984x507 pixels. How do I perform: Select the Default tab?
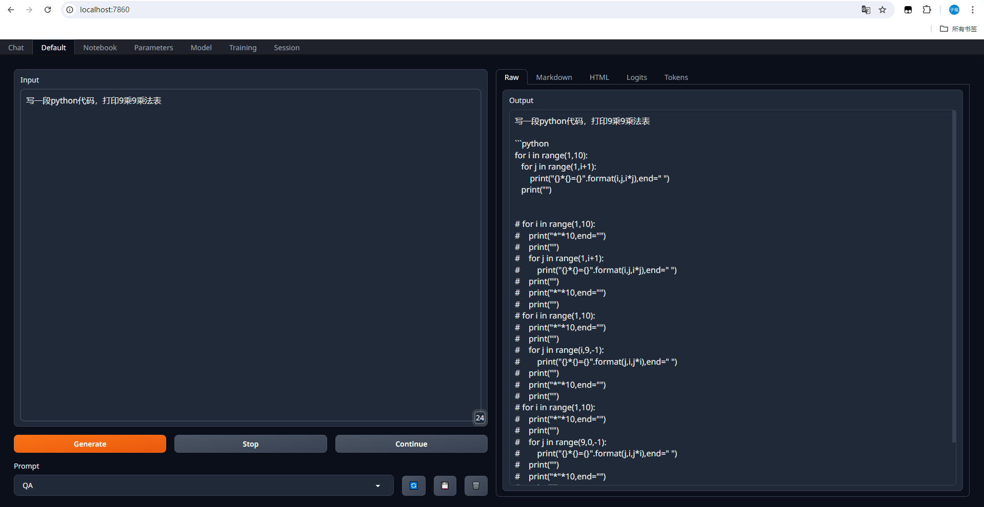click(x=54, y=48)
